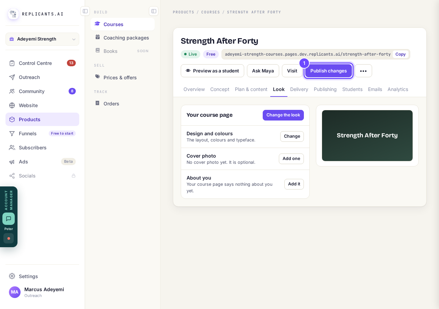Open the three-dots more actions menu
439x309 pixels.
coord(363,71)
